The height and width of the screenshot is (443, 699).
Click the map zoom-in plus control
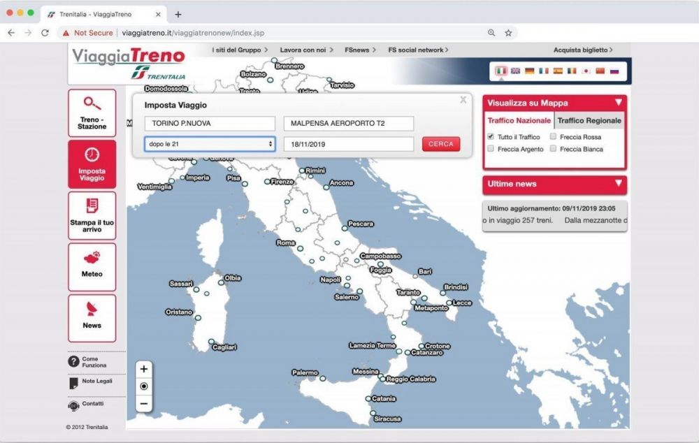[143, 368]
